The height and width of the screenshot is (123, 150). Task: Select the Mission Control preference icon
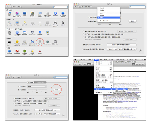click(32, 13)
